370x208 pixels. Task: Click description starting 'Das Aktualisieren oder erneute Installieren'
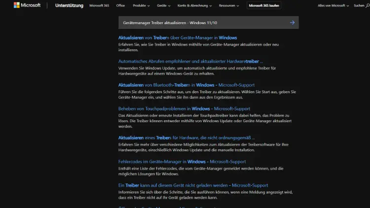click(205, 121)
